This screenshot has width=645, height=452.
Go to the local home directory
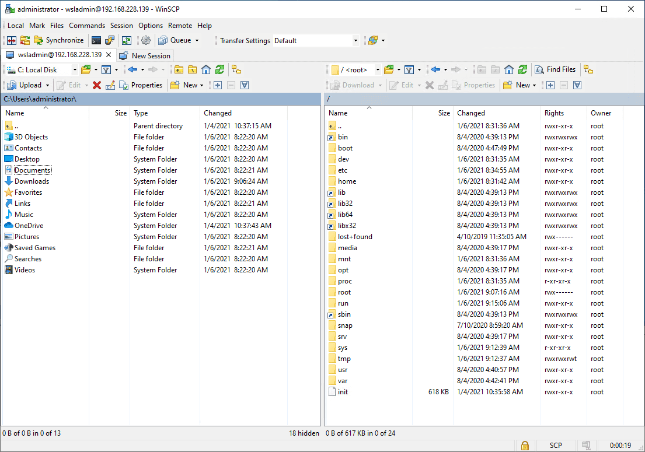coord(206,69)
